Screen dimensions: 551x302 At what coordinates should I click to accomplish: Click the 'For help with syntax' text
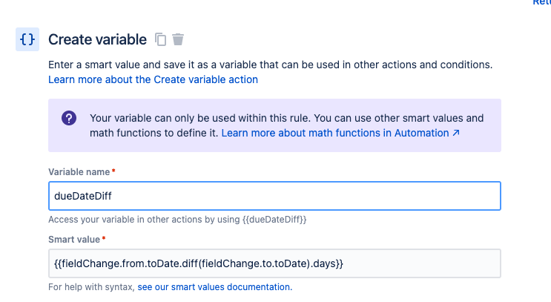coord(91,287)
